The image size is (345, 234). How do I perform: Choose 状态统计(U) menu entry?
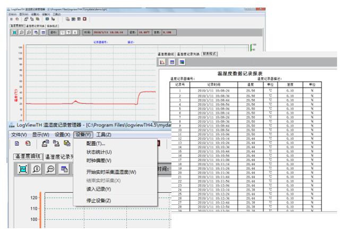[99, 152]
